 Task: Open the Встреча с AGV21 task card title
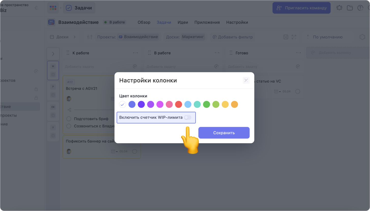coord(81,89)
